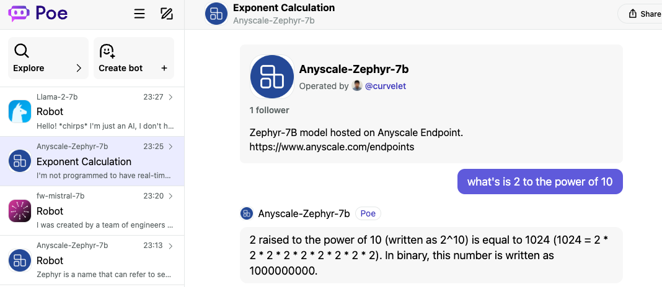Click the Create bot smiley icon
The width and height of the screenshot is (662, 287).
click(x=107, y=51)
